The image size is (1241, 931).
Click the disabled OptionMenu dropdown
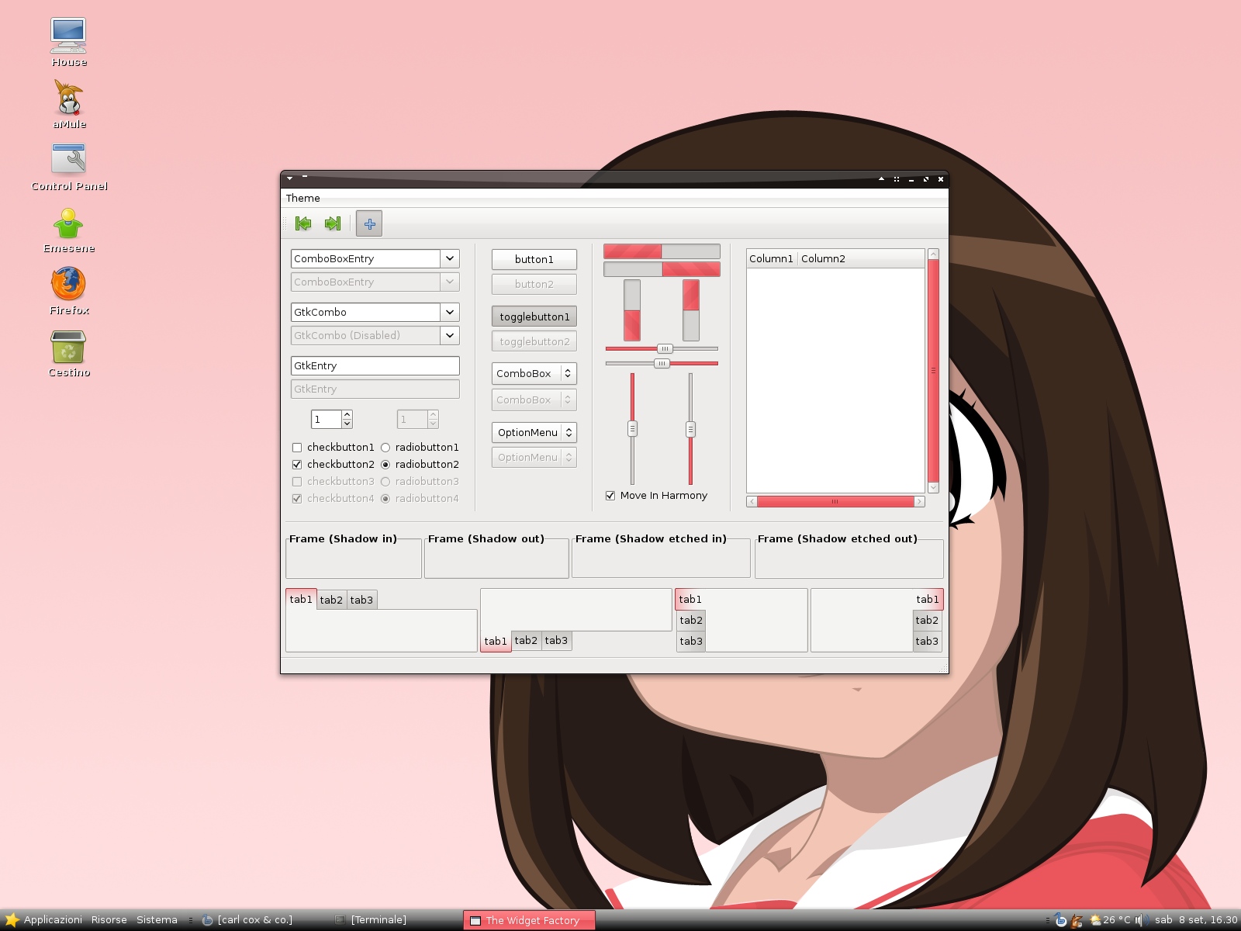click(534, 457)
